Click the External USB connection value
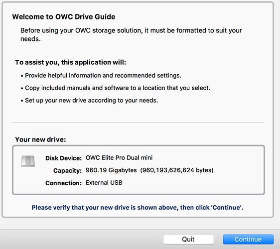The height and width of the screenshot is (249, 280). click(104, 183)
